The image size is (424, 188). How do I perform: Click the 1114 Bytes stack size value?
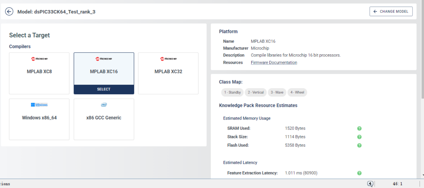[295, 137]
